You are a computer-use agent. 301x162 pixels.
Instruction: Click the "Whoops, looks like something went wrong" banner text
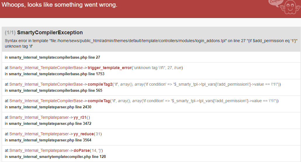tap(59, 5)
